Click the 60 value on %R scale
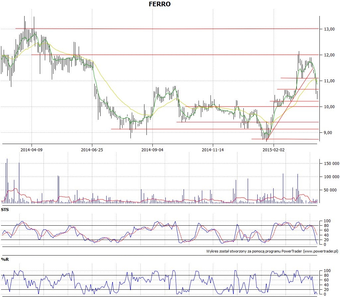 pyautogui.click(x=326, y=280)
